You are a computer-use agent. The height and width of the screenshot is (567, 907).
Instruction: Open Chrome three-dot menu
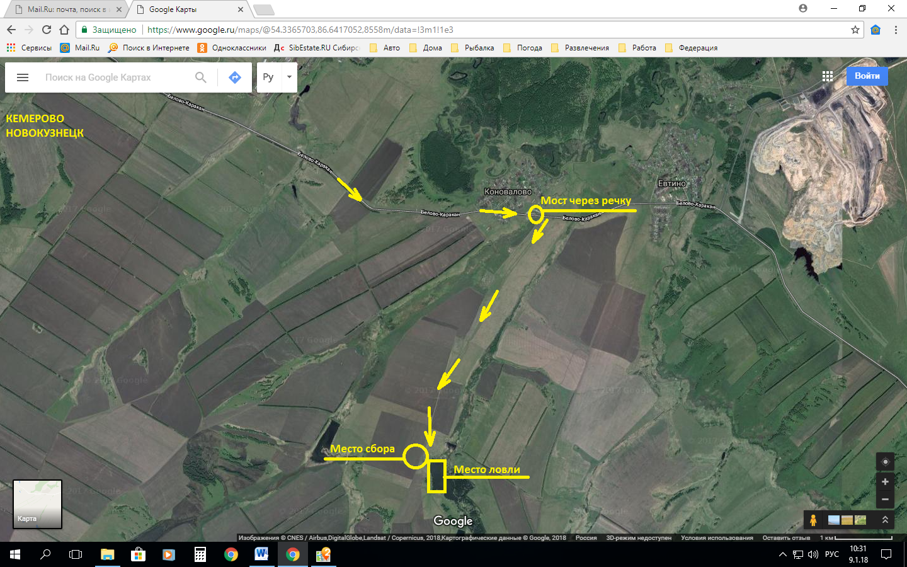point(896,30)
